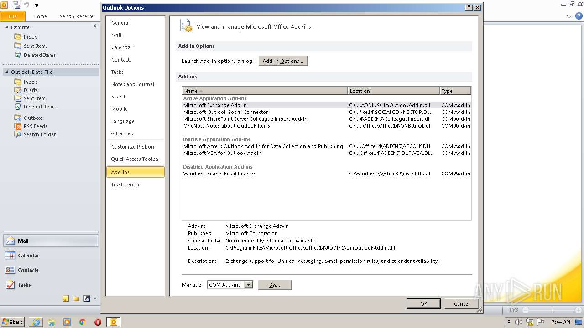The width and height of the screenshot is (584, 328).
Task: Open the RSS Feeds folder
Action: [x=35, y=126]
